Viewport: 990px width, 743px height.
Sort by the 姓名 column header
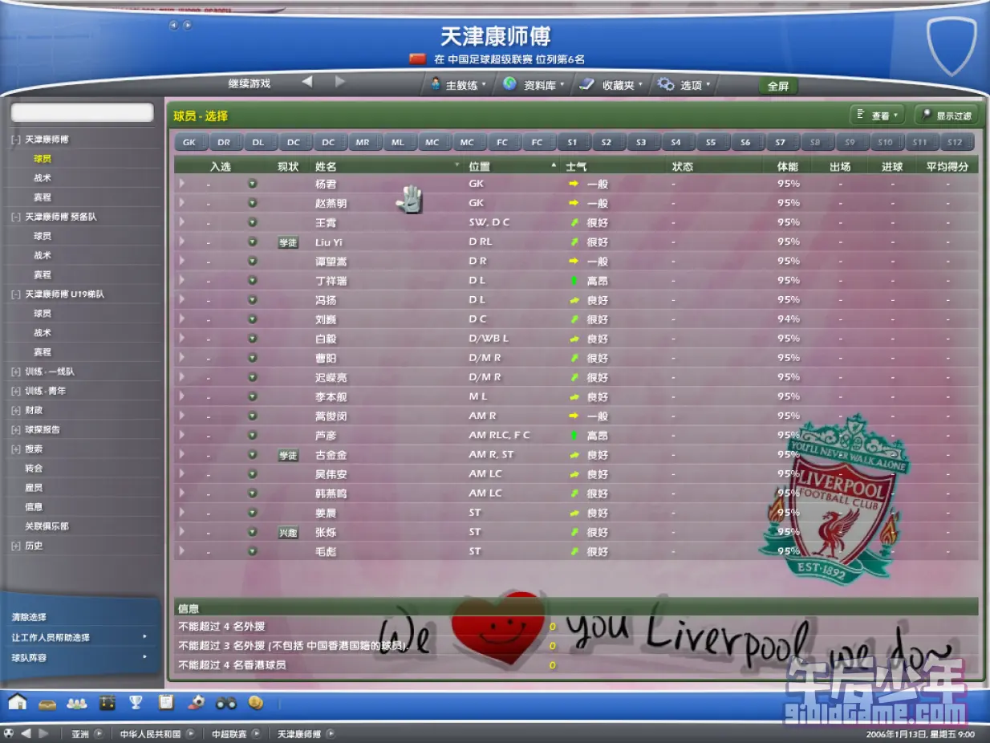(326, 167)
